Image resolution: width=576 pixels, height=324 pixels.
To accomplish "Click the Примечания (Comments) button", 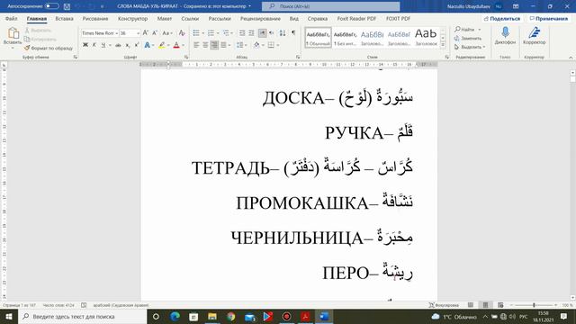I will click(549, 18).
